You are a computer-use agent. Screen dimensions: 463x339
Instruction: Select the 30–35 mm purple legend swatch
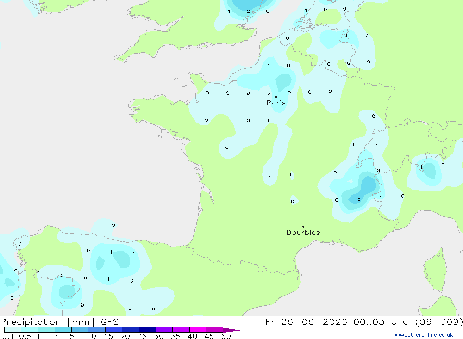164,330
